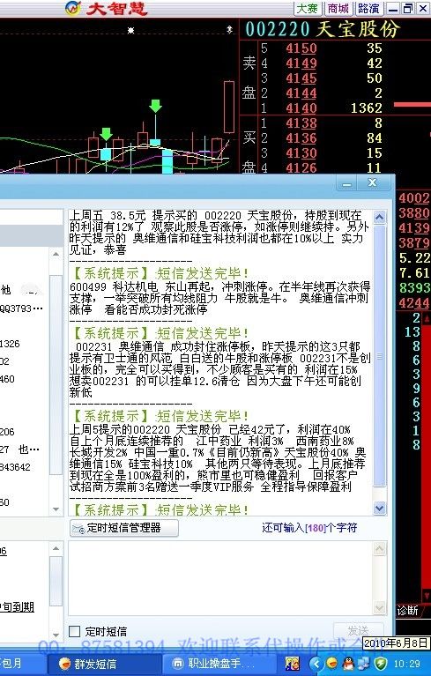Click inside the message input text area
This screenshot has width=431, height=676.
(x=220, y=578)
